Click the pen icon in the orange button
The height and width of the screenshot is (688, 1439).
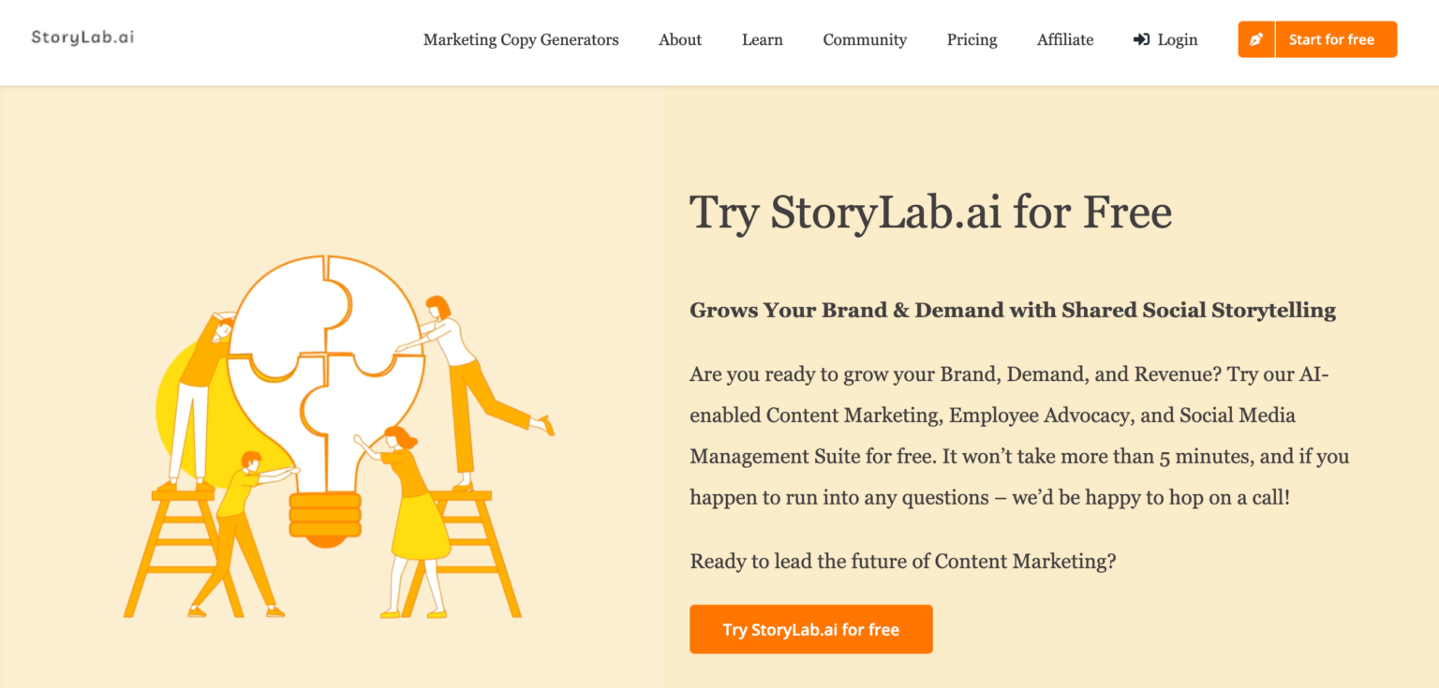(x=1256, y=39)
